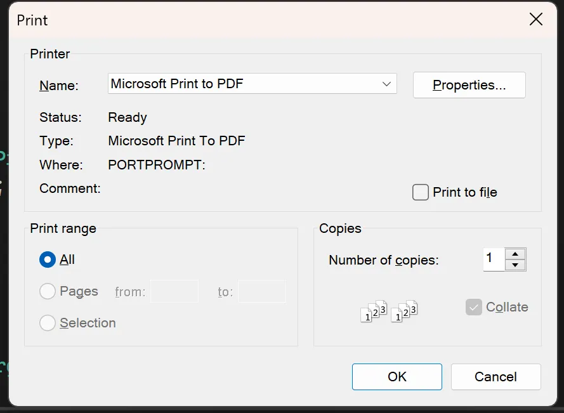The image size is (564, 413).
Task: Open printer Properties
Action: tap(469, 85)
